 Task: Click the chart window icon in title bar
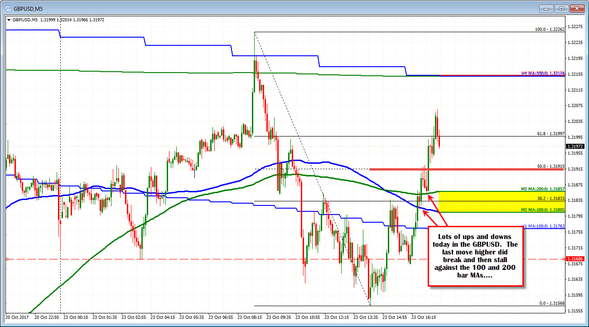tap(8, 8)
